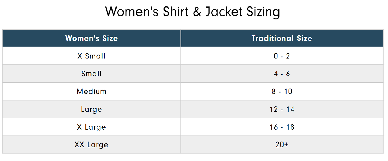
Task: Click the ampersand in the title
Action: coord(197,12)
